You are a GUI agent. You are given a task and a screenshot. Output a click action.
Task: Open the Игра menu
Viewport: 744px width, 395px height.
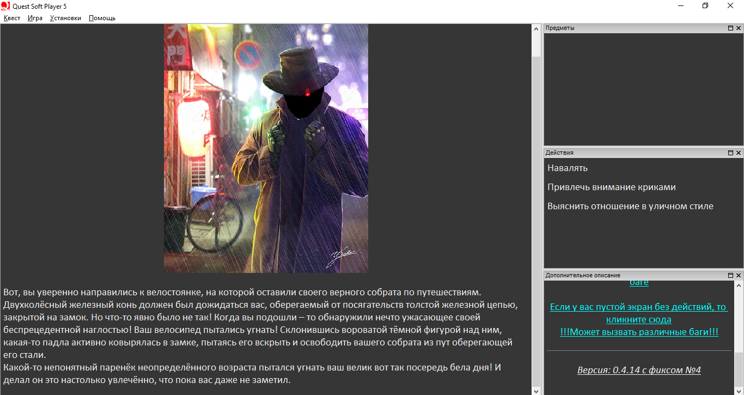coord(35,18)
